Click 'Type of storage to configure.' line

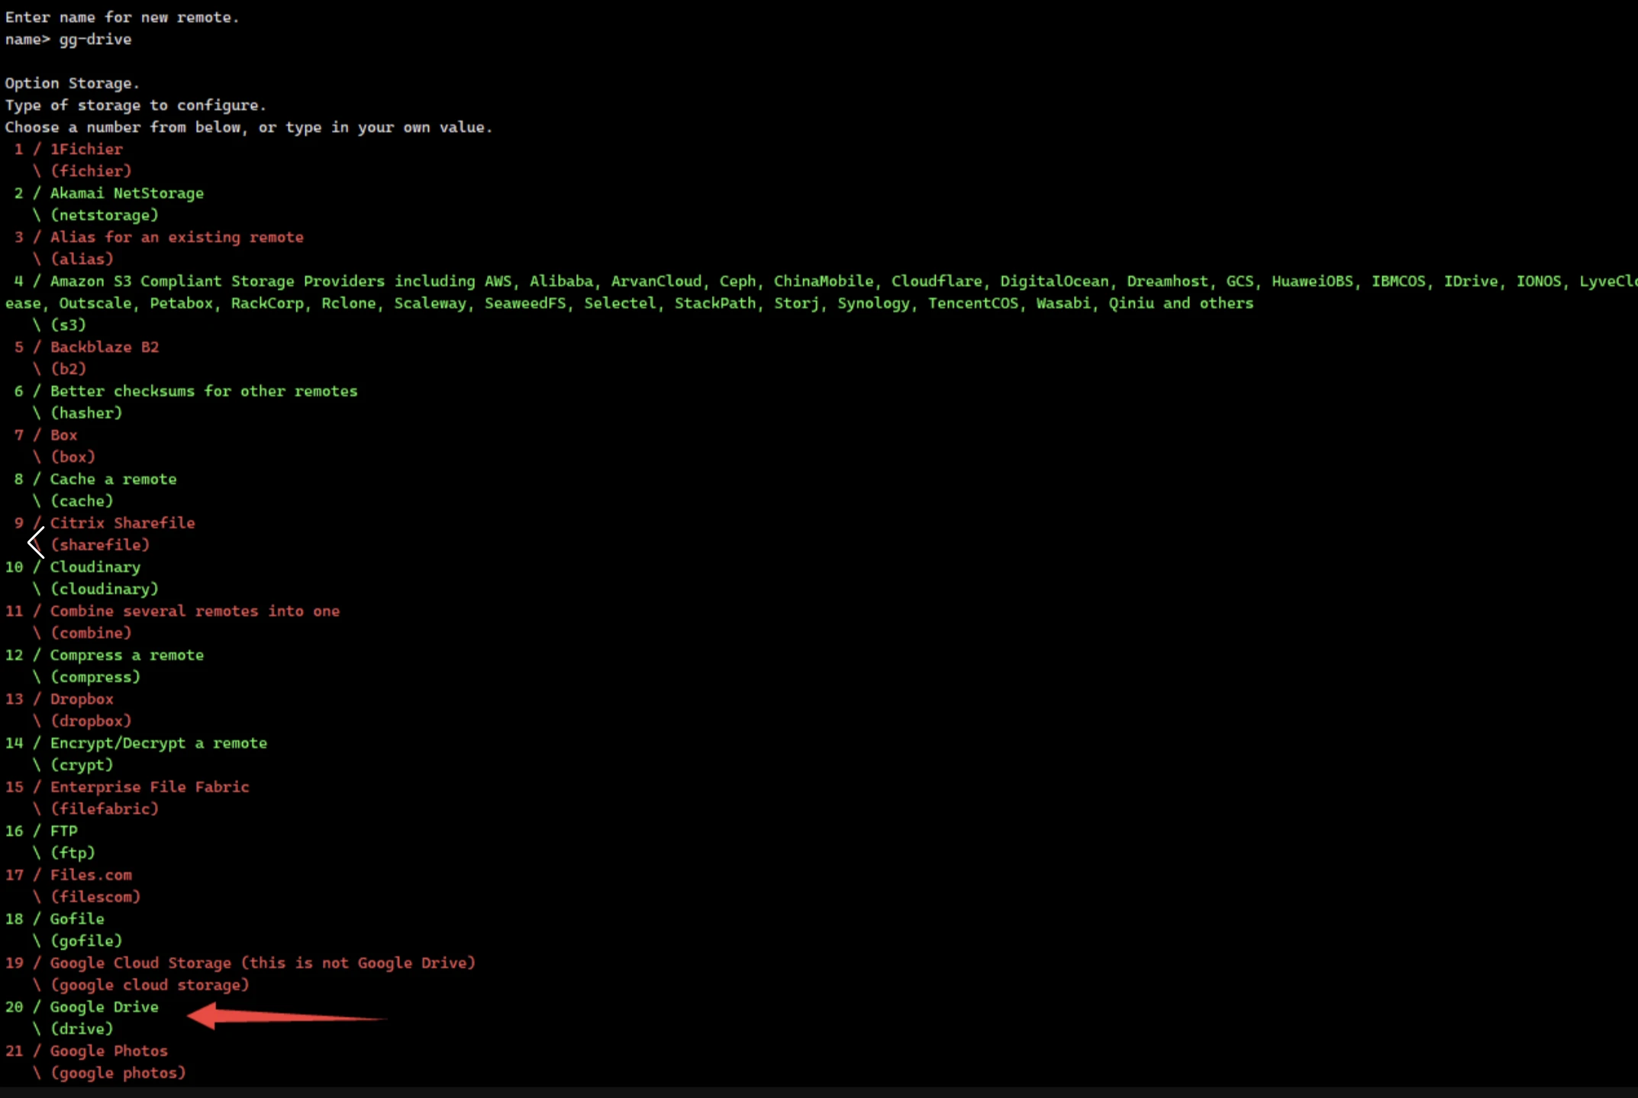(x=136, y=105)
